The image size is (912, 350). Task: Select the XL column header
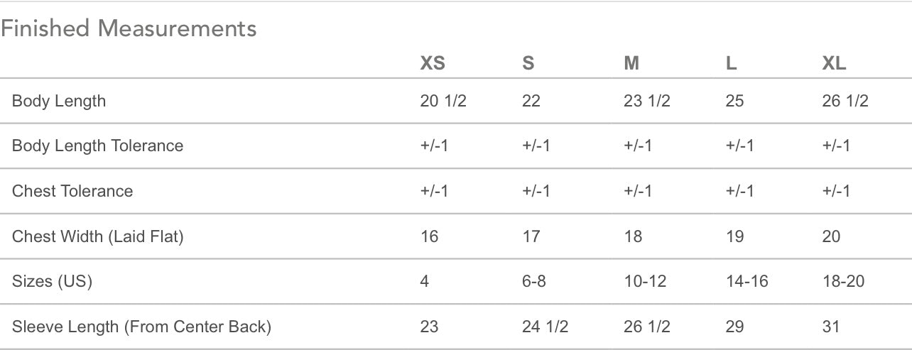[834, 63]
